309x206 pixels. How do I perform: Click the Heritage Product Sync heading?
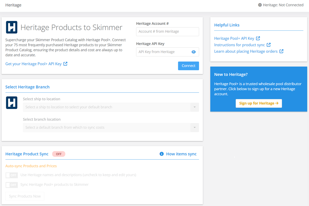tap(27, 154)
